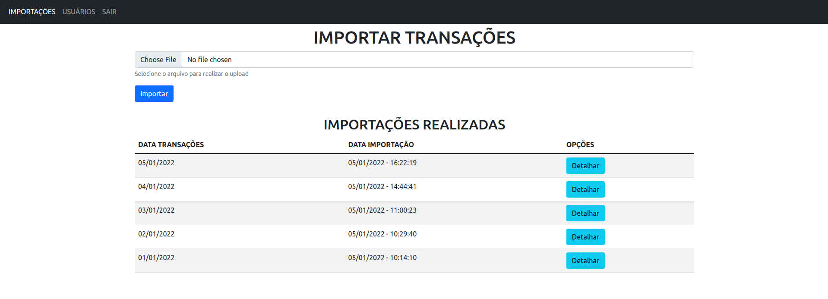Click the IMPORTAR TRANSAÇÕES heading

pos(414,38)
